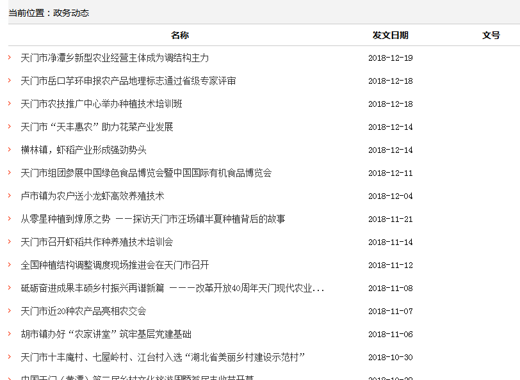Click the 胡市镇办好"农家讲堂" article link
Image resolution: width=520 pixels, height=380 pixels.
pos(106,334)
